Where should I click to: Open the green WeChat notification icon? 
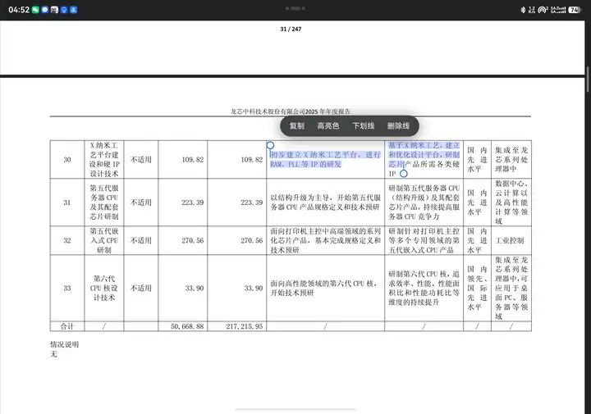click(x=35, y=10)
